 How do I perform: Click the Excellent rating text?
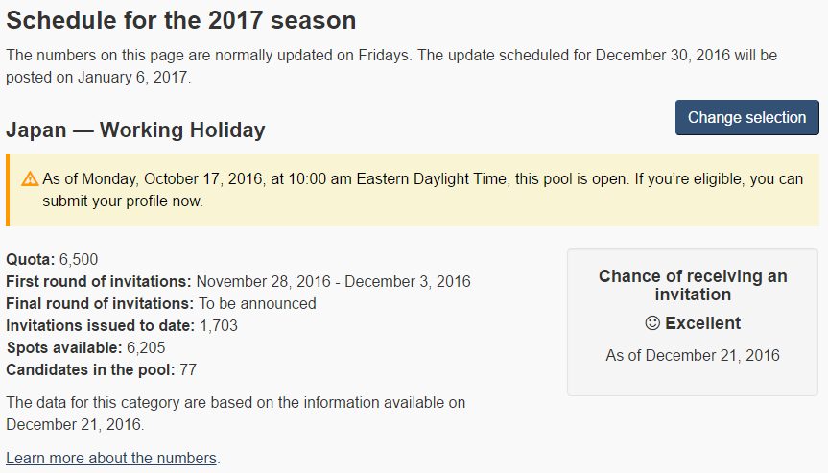tap(703, 323)
